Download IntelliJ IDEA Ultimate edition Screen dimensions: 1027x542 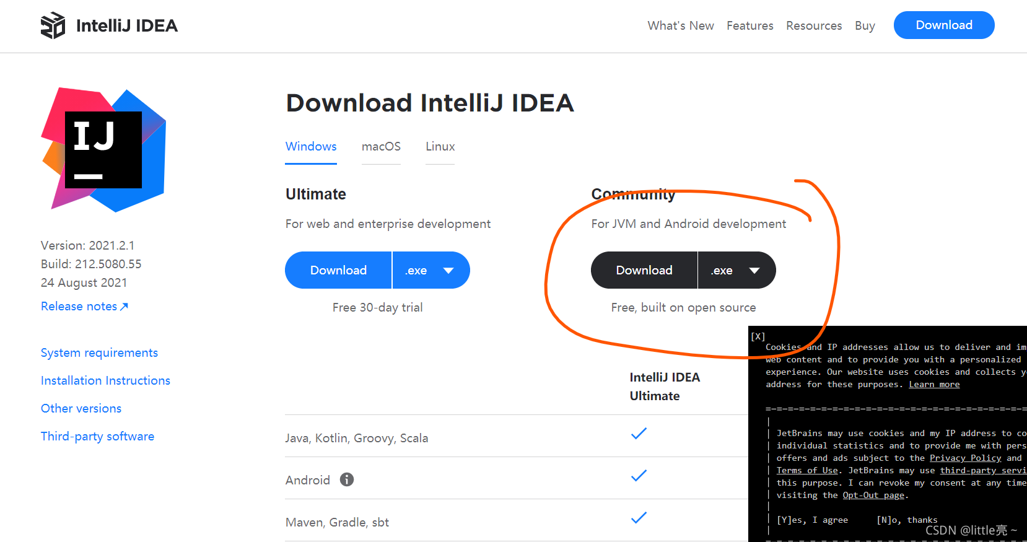click(338, 270)
